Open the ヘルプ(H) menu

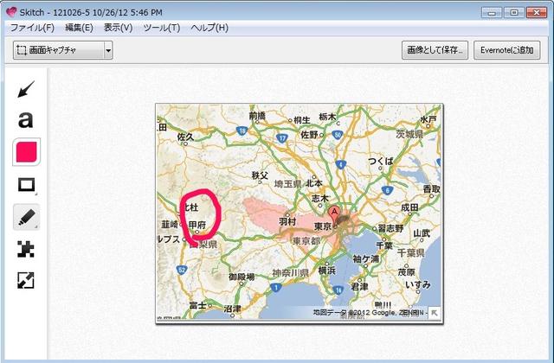point(209,28)
